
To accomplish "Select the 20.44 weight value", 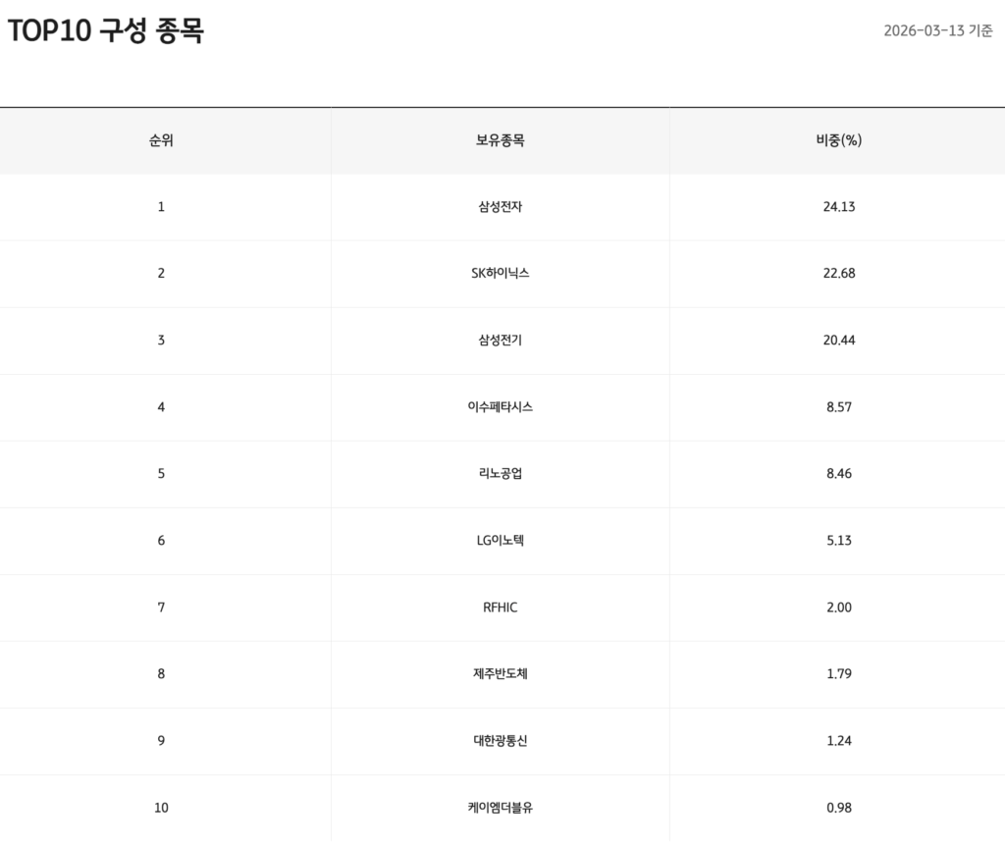I will (x=838, y=341).
